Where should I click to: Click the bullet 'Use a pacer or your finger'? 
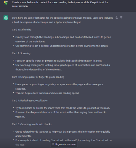(59, 86)
